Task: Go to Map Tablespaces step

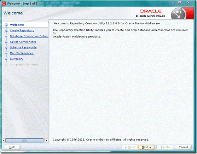Action: point(22,53)
